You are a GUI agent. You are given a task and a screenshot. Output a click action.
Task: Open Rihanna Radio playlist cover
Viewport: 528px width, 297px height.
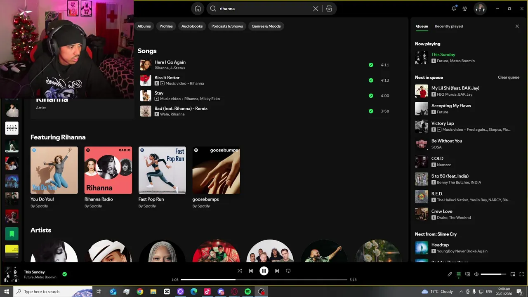pos(108,170)
